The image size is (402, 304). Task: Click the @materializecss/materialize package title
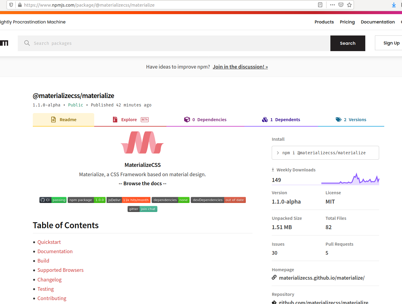pos(73,96)
